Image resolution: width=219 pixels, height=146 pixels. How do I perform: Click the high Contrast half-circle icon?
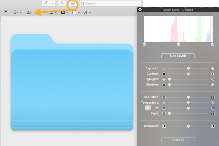coord(212,74)
